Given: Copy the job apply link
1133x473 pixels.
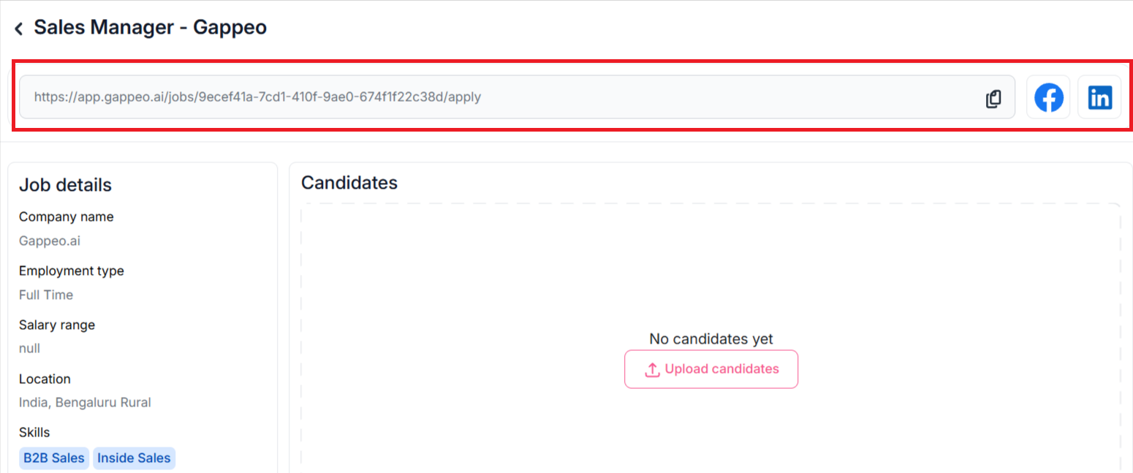Looking at the screenshot, I should 993,98.
